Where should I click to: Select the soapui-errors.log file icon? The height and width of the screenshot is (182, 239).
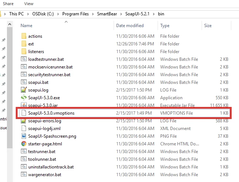pos(23,121)
